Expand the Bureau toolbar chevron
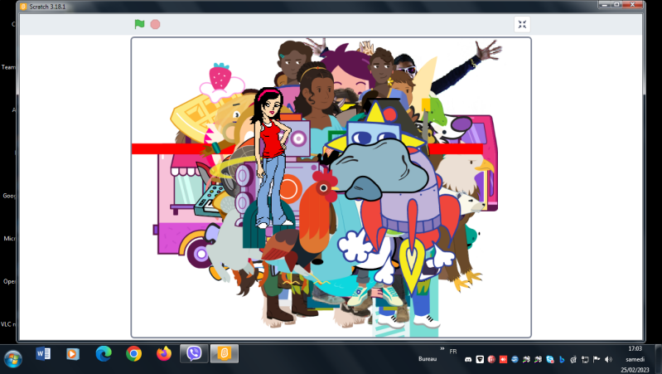Screen dimensions: 662x374 (442, 348)
